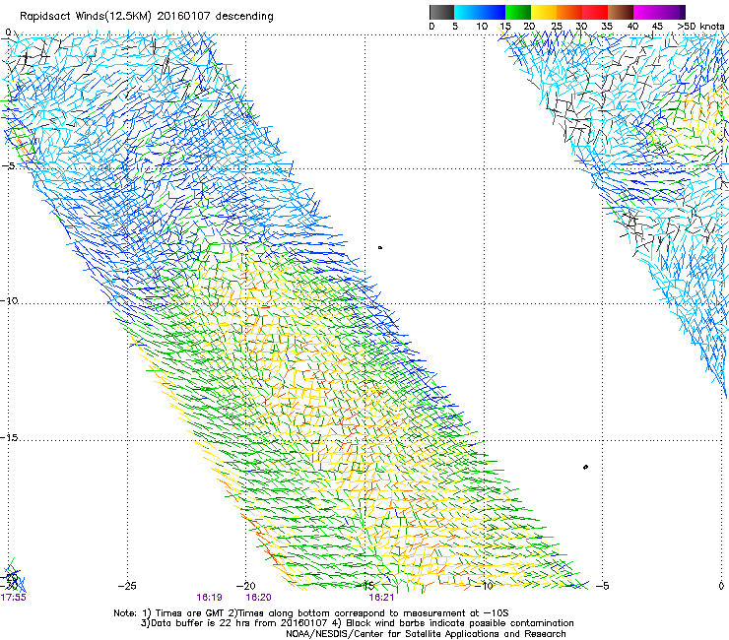This screenshot has width=729, height=640.
Task: Click the green 15–20 knots color bar segment
Action: tap(518, 12)
